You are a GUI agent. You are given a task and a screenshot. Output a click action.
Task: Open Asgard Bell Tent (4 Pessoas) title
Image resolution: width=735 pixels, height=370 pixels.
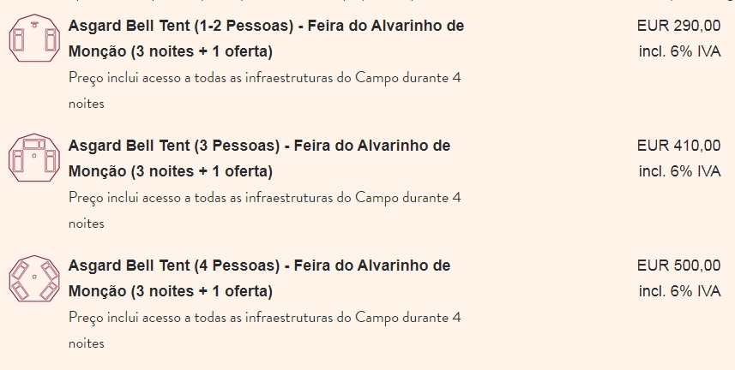[x=259, y=278]
